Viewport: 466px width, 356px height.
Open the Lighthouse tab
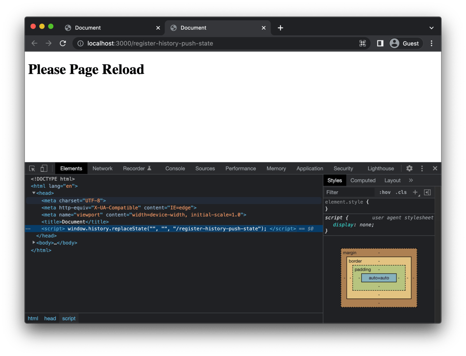[381, 169]
